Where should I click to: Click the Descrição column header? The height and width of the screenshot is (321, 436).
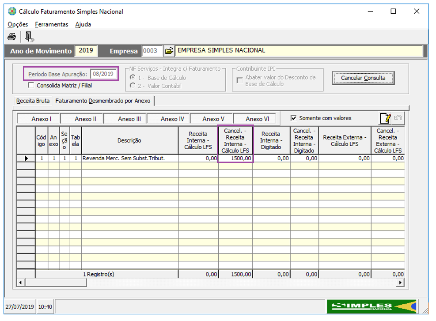tap(129, 140)
